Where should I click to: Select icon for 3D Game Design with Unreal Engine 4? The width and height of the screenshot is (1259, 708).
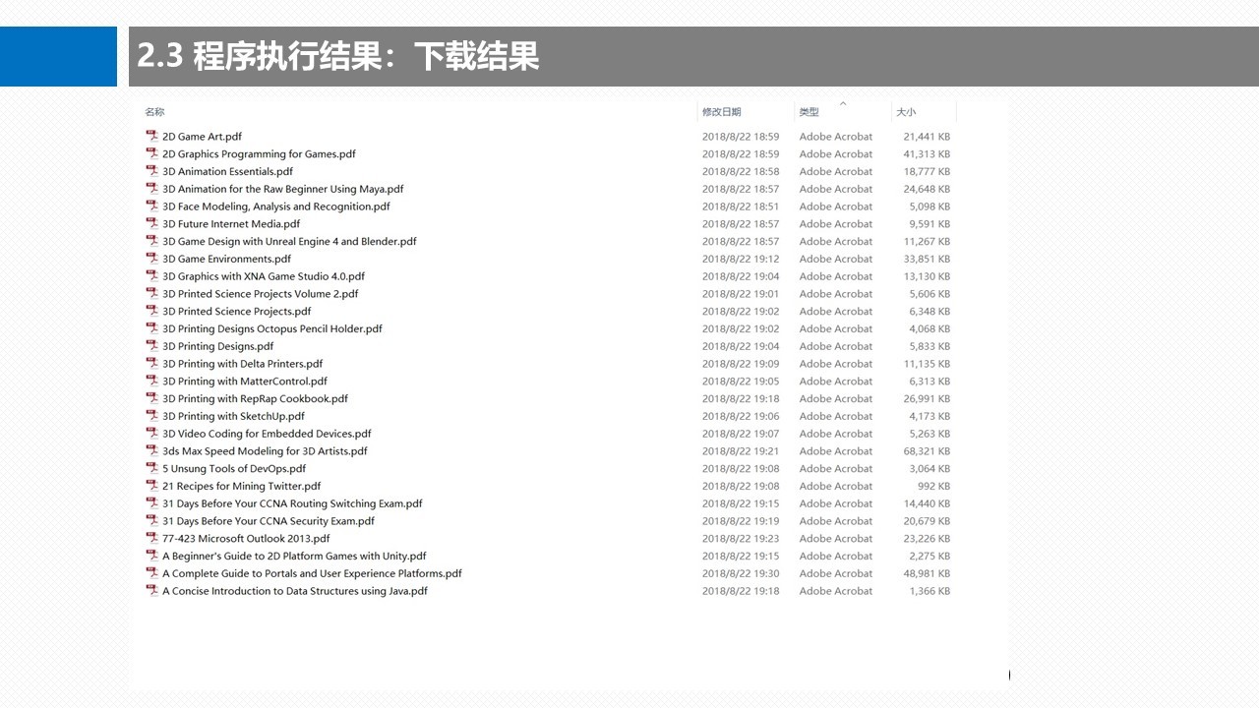[x=152, y=241]
